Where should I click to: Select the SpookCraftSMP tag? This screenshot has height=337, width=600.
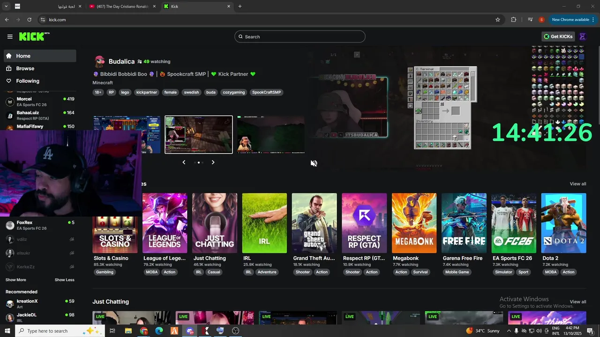pos(267,92)
